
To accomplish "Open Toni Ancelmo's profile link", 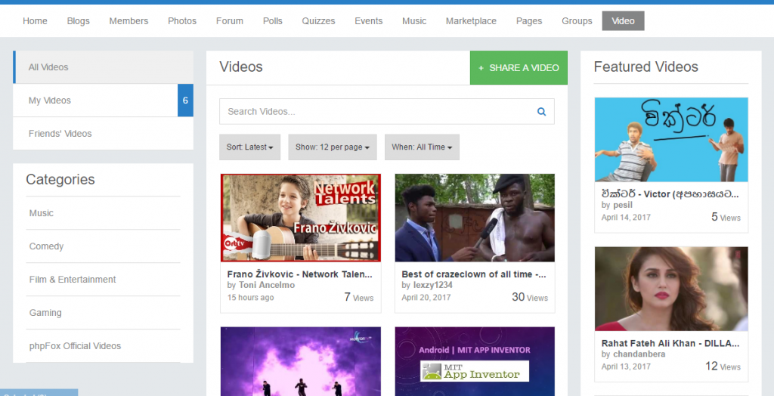I will (267, 285).
